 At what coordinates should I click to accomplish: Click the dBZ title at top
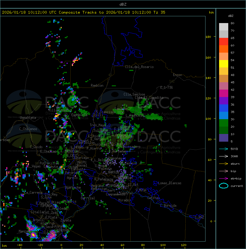pos(123,4)
